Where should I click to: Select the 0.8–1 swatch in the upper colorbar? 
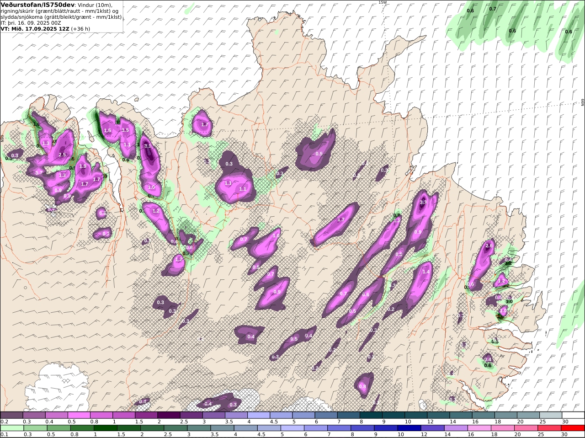(x=101, y=415)
